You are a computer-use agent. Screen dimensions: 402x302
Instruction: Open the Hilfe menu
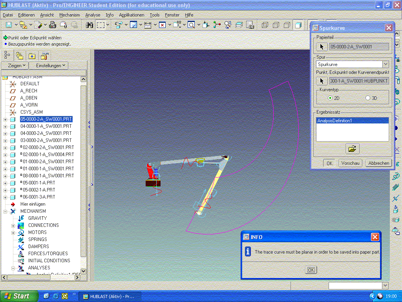(189, 15)
